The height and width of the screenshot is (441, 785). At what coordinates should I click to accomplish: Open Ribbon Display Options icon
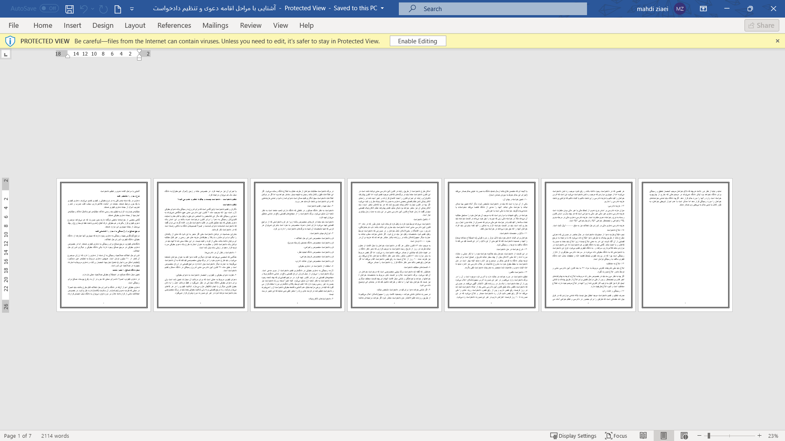point(703,9)
